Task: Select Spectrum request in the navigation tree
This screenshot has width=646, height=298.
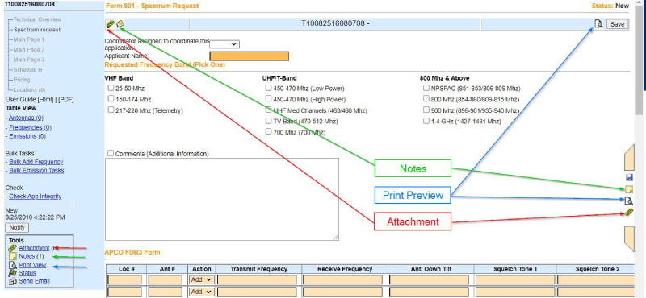Action: click(x=37, y=30)
